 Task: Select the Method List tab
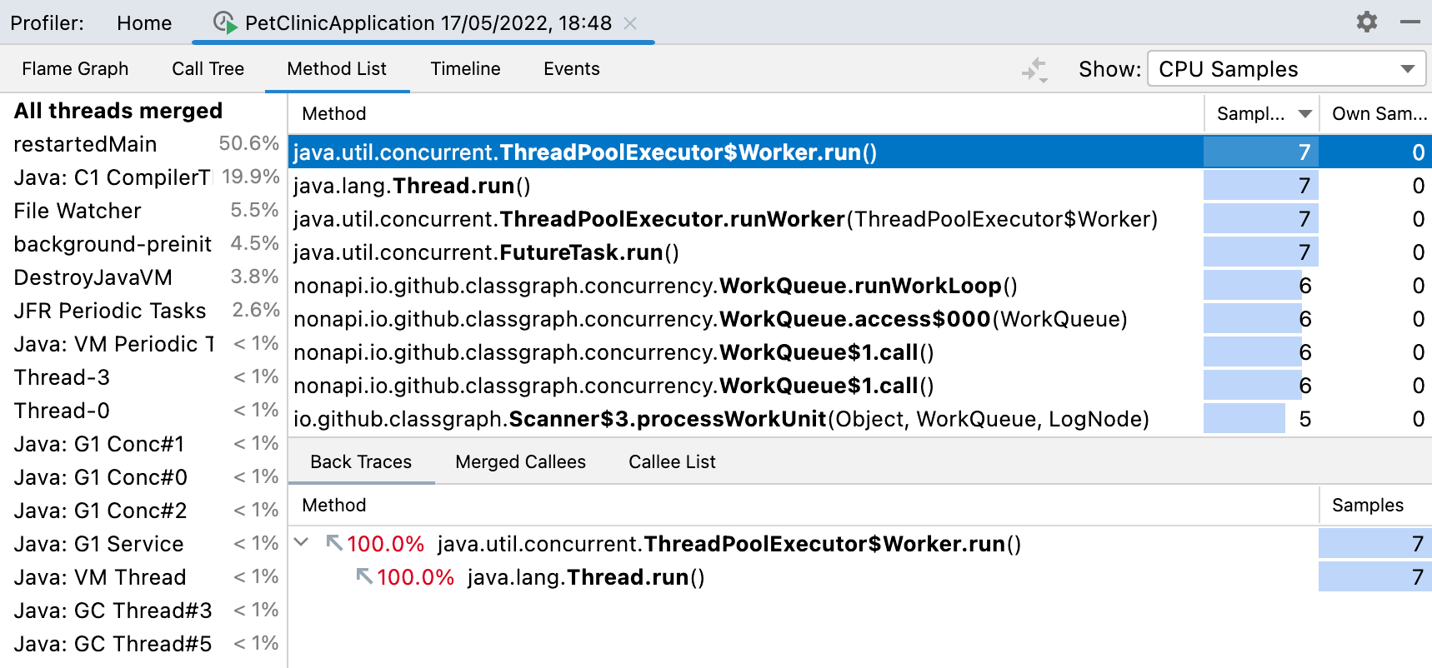337,69
